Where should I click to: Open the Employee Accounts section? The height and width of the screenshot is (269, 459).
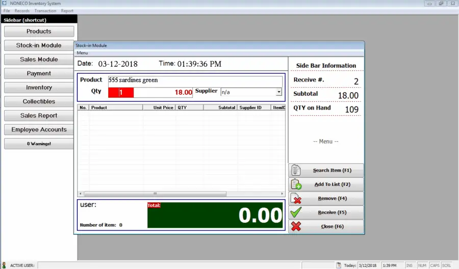click(39, 129)
